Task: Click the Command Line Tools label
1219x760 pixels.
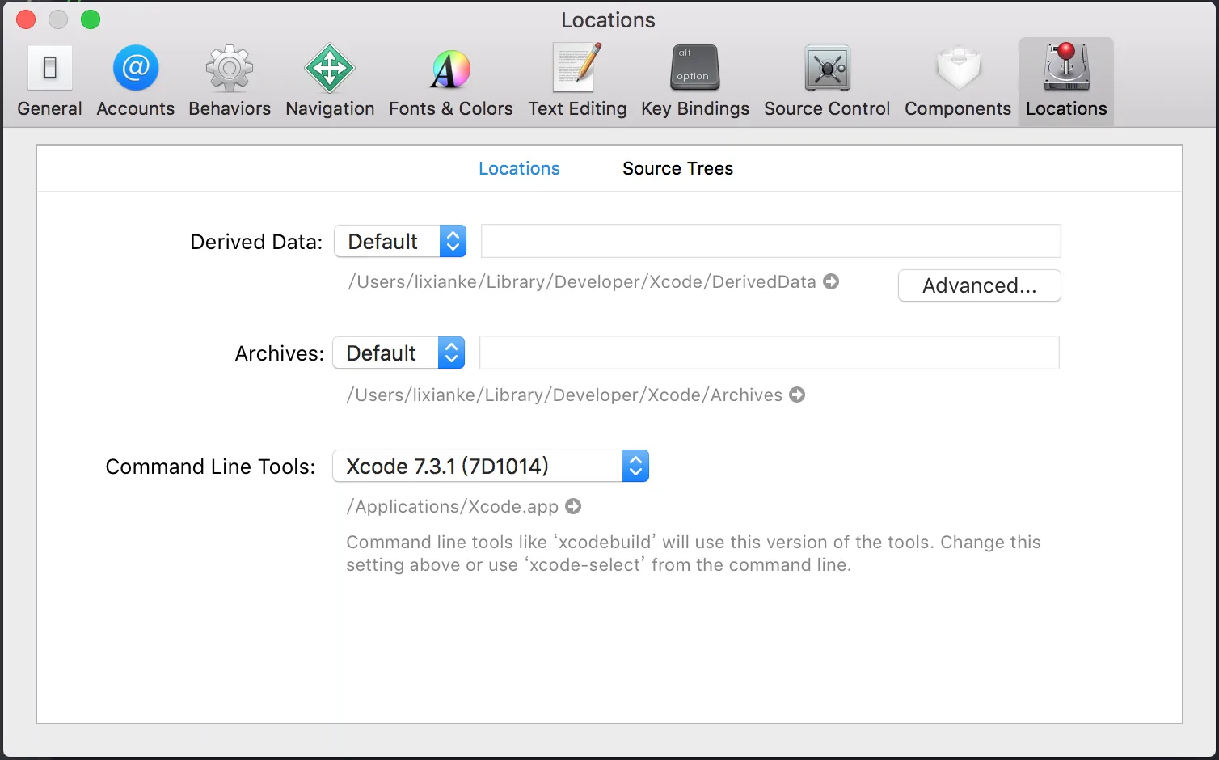Action: tap(210, 467)
